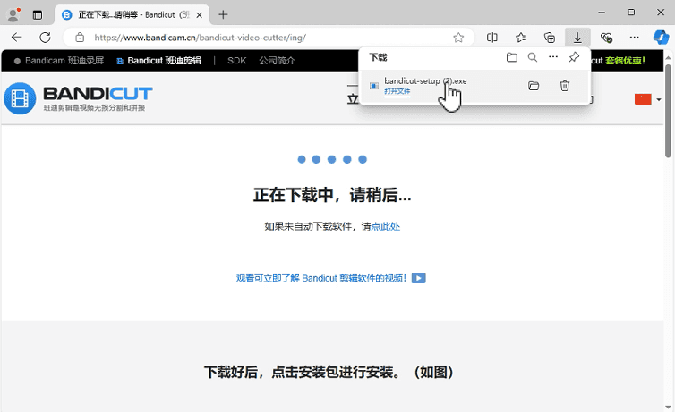Minimize the browser window
This screenshot has width=675, height=412.
[x=602, y=13]
